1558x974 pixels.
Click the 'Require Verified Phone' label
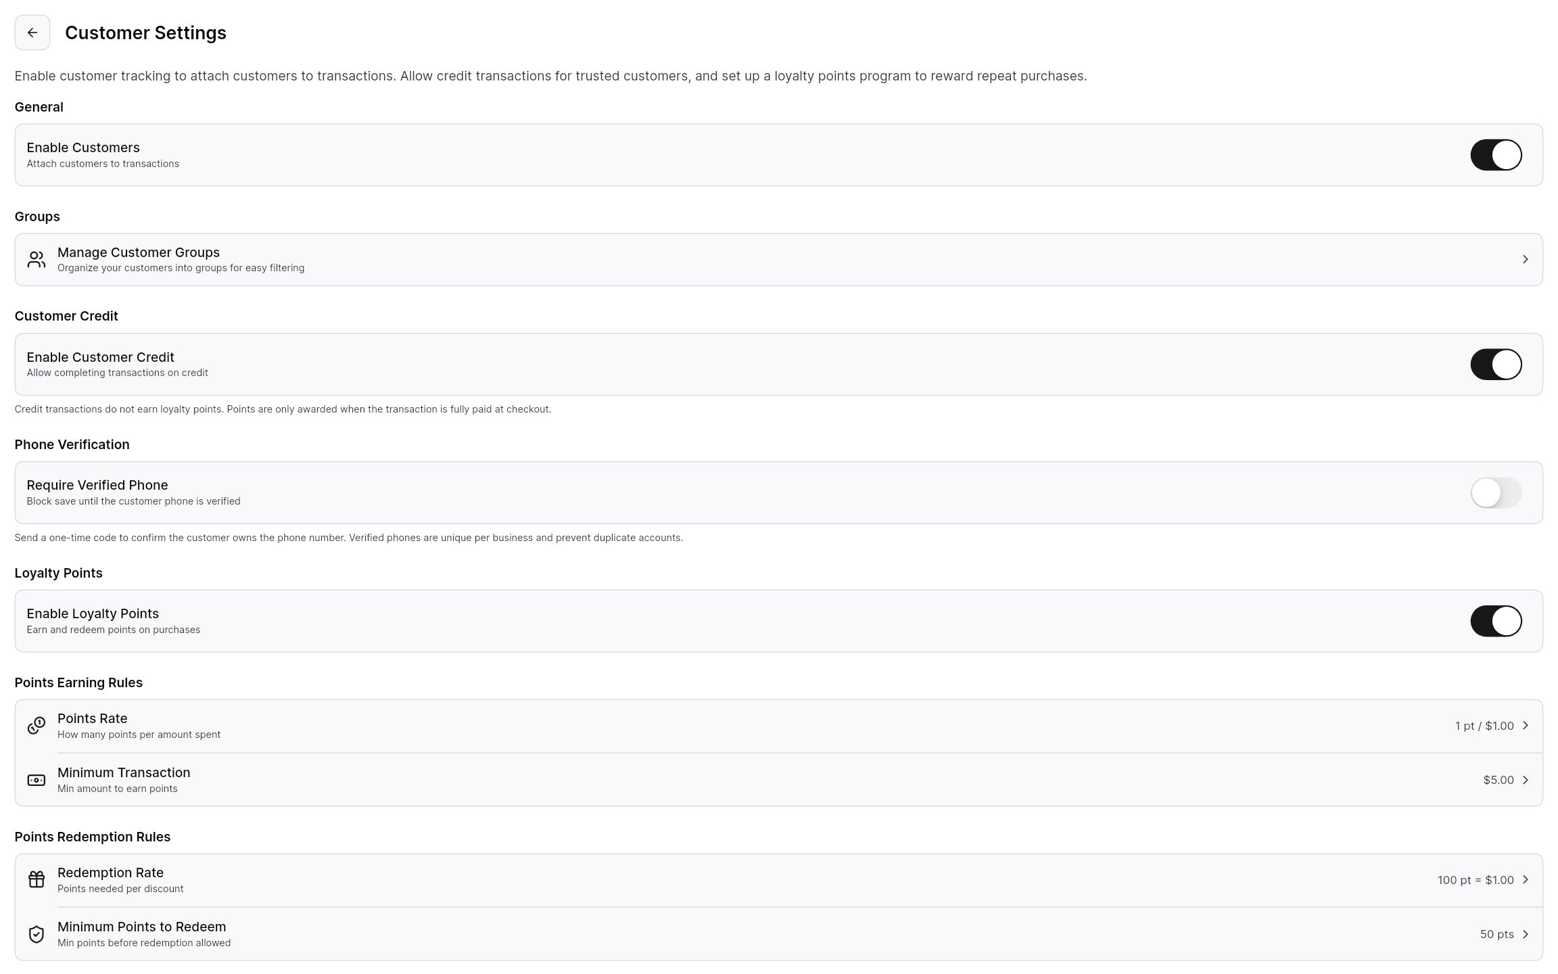tap(97, 485)
